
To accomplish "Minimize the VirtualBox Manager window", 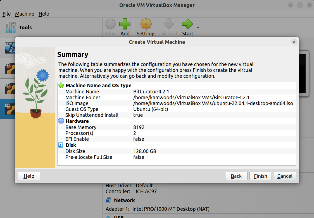I will 290,5.
